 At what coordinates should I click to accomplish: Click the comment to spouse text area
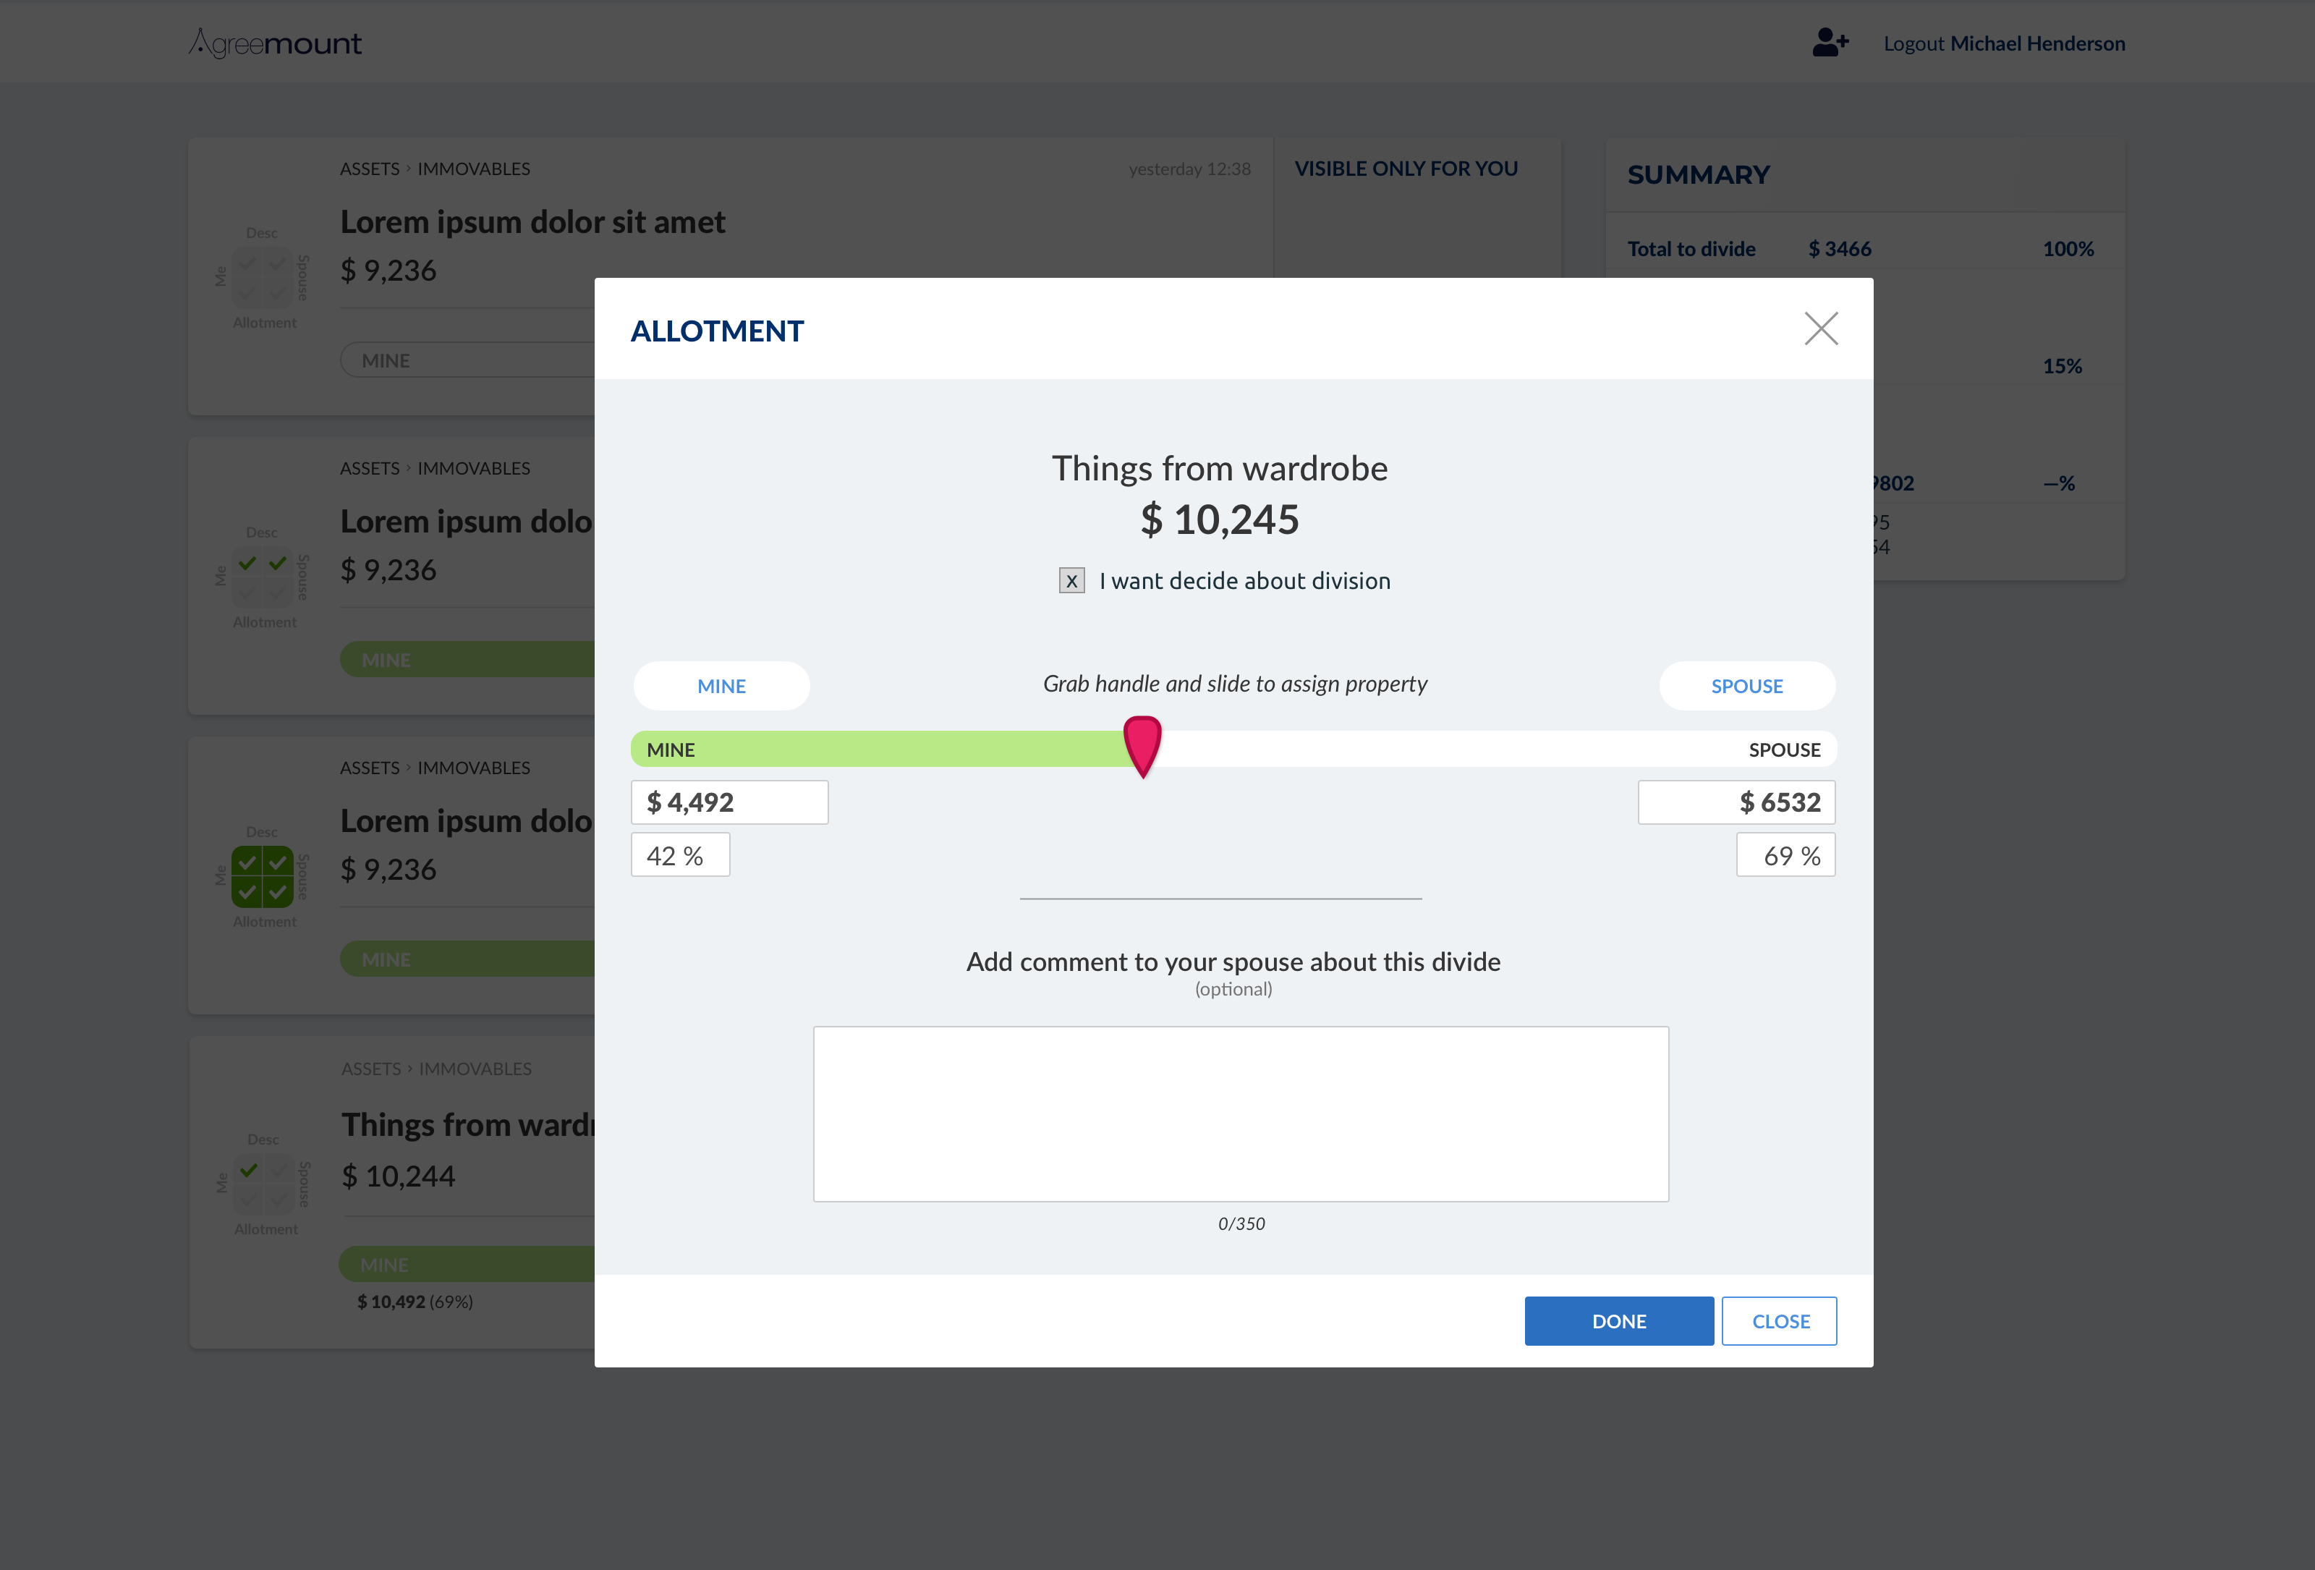tap(1240, 1113)
